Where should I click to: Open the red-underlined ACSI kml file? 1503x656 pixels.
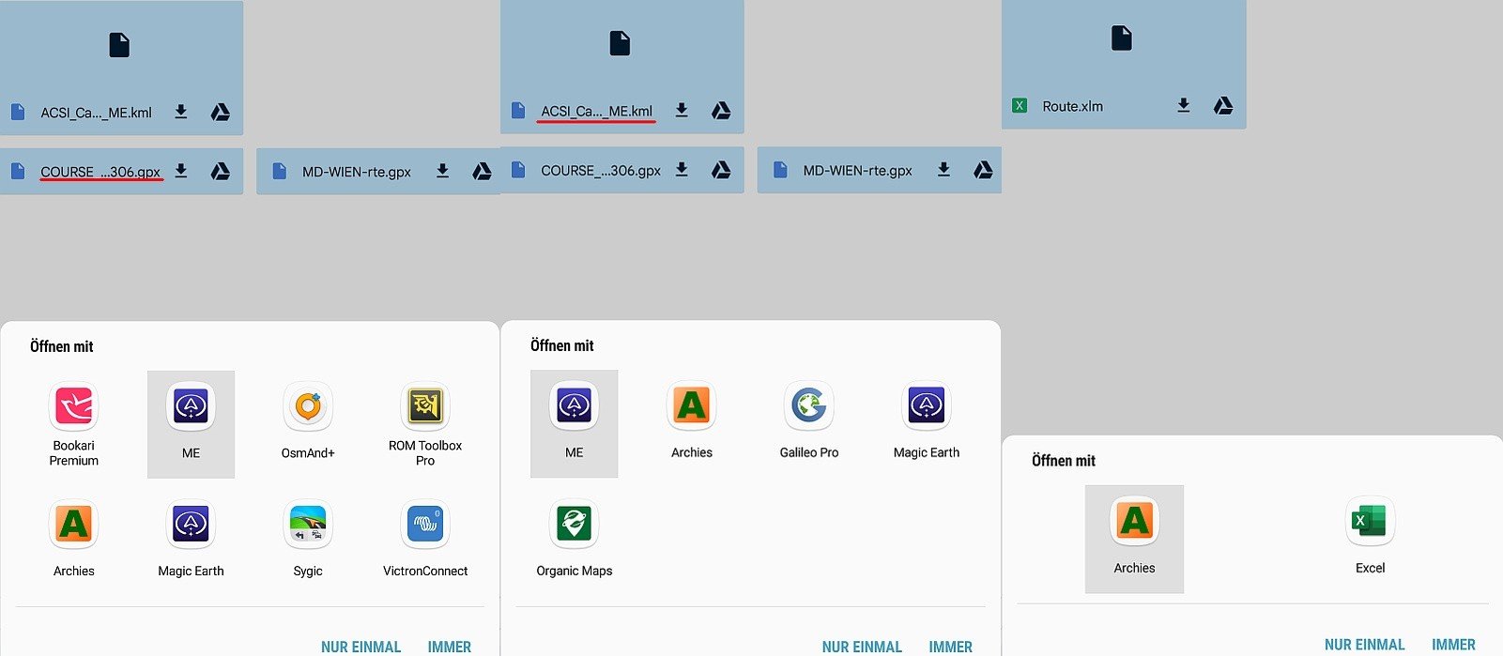tap(596, 111)
